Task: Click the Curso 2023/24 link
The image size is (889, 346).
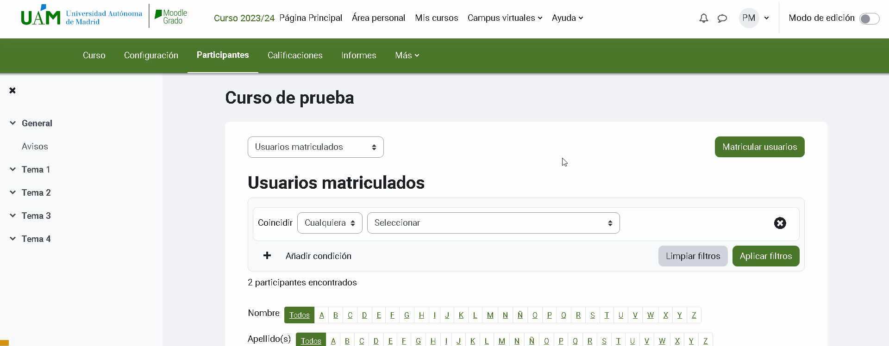Action: pyautogui.click(x=244, y=18)
